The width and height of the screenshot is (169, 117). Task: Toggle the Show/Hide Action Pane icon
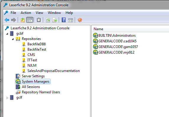71,20
